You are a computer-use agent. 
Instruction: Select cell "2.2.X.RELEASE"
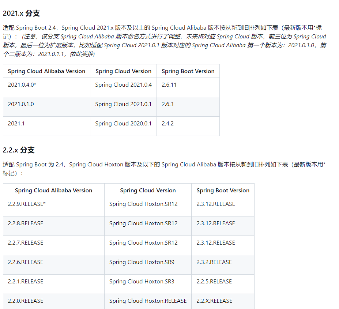pyautogui.click(x=223, y=301)
